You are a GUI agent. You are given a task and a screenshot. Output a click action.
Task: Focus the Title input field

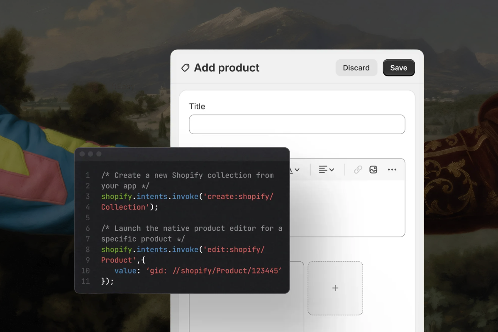click(x=297, y=124)
